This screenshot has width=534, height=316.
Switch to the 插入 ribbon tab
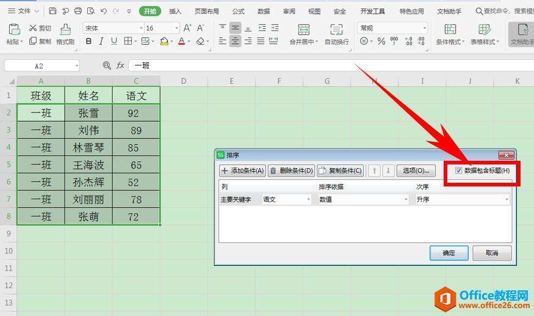coord(175,11)
